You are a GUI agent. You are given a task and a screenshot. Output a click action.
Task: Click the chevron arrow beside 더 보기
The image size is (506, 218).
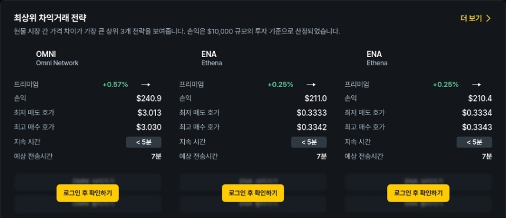(488, 18)
